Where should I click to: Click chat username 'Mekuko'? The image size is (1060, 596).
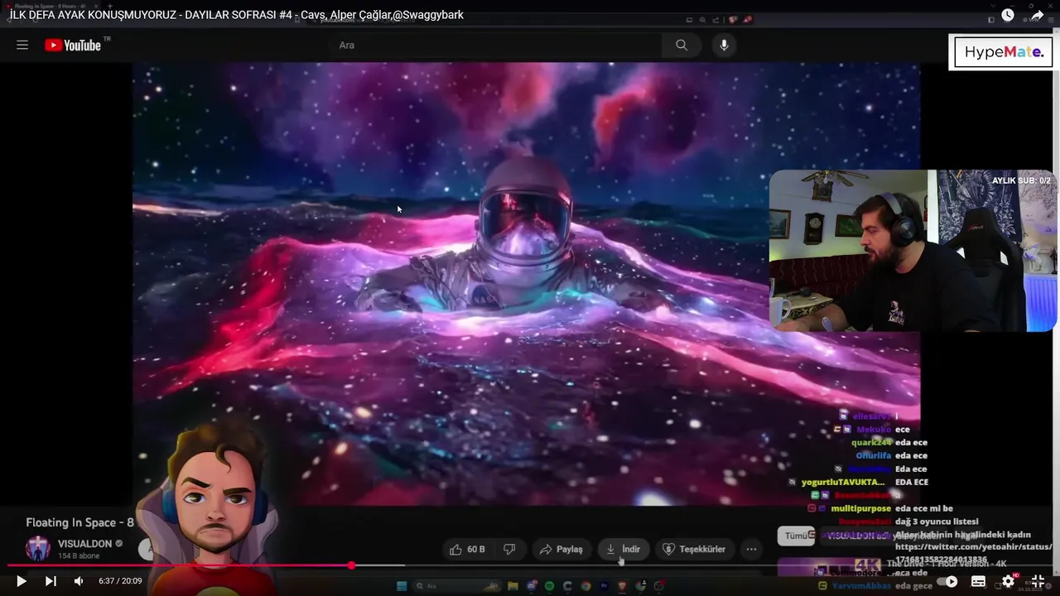point(874,430)
